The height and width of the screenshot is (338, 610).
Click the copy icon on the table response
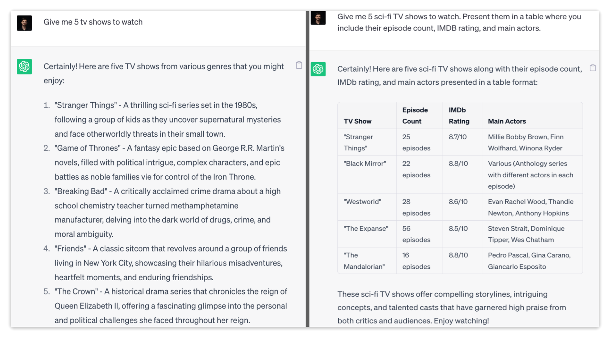593,68
